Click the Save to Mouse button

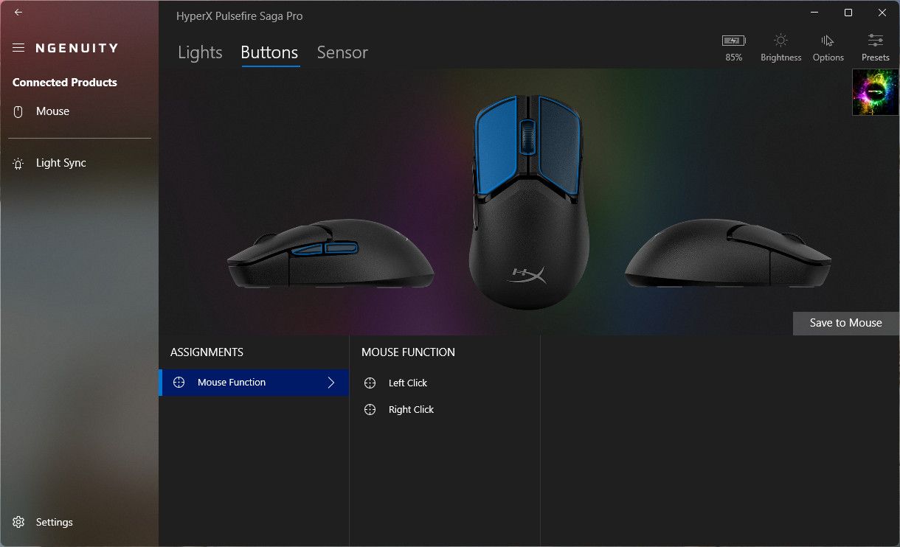pos(846,323)
